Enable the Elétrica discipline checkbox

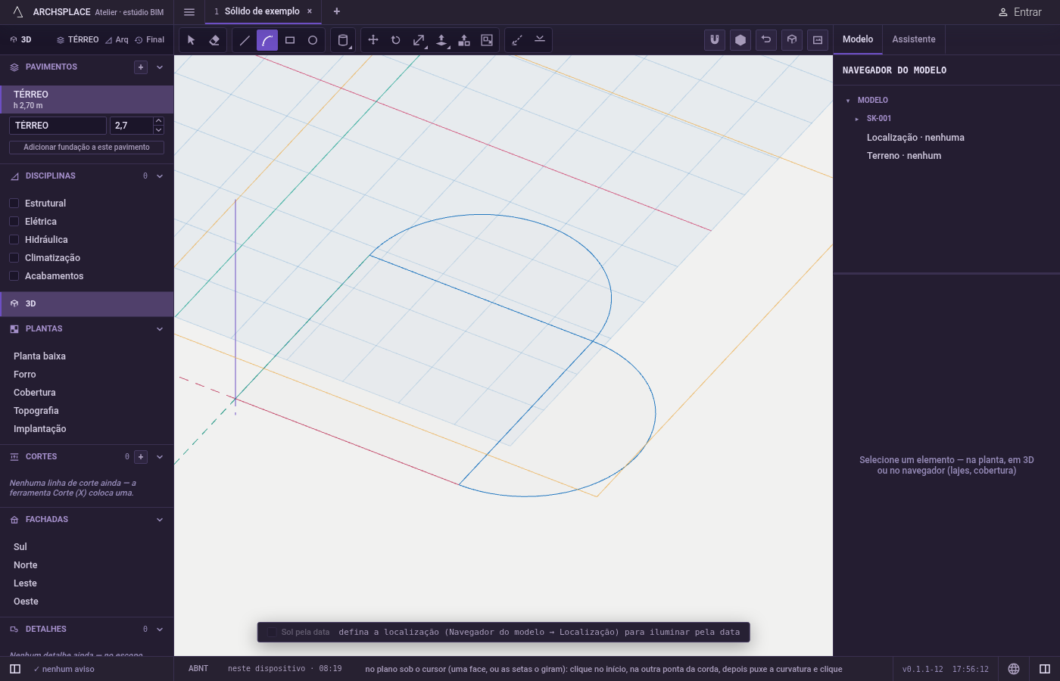click(14, 222)
